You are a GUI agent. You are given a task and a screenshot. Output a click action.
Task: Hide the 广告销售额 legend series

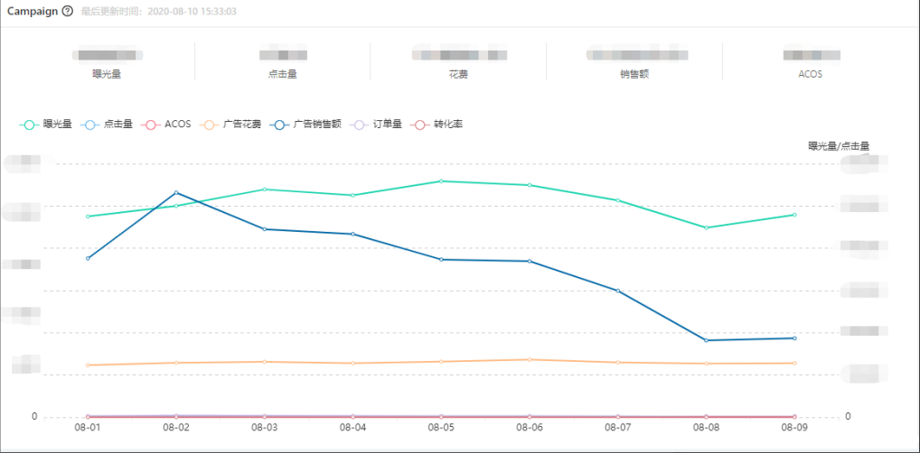click(x=302, y=124)
